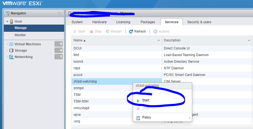
Task: Switch to the Licensing tab
Action: tap(123, 22)
